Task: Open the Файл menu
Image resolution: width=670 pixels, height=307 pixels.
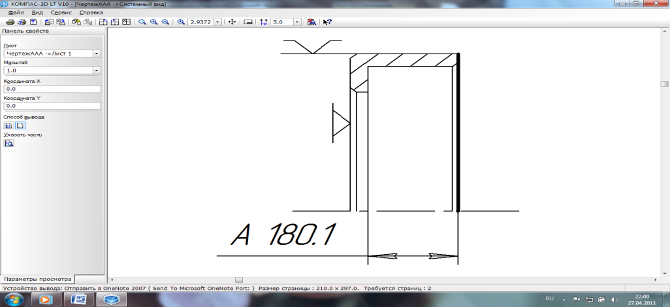Action: [x=16, y=12]
